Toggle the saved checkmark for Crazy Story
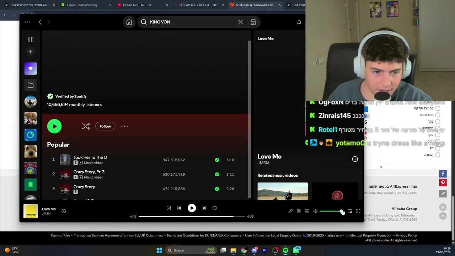Image resolution: width=455 pixels, height=256 pixels. pos(217,189)
